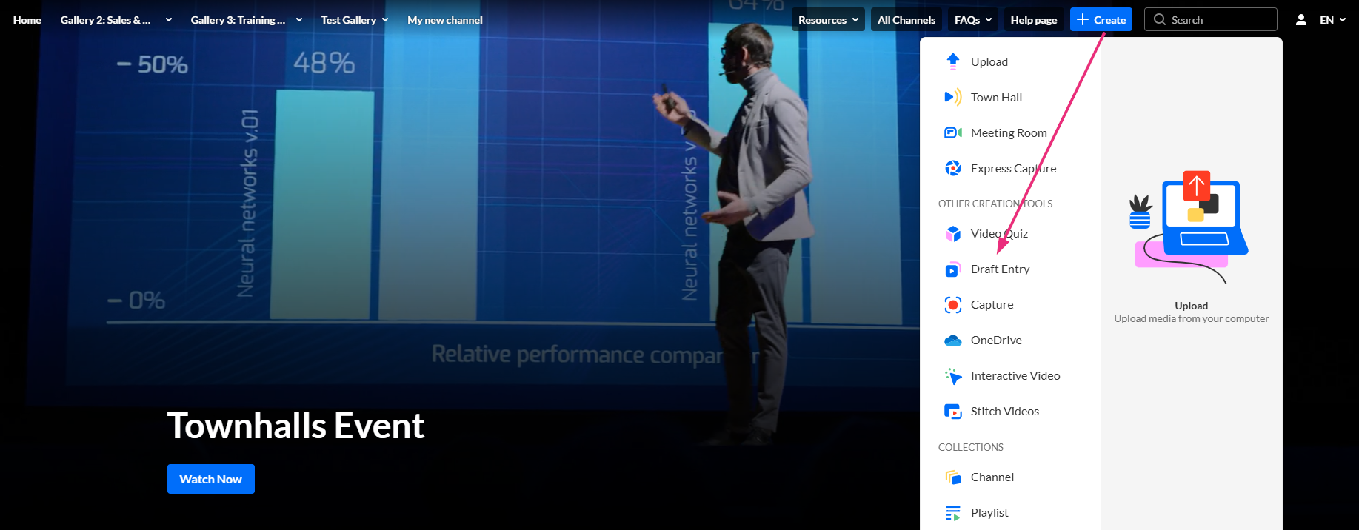
Task: Open the Help page link
Action: 1034,19
